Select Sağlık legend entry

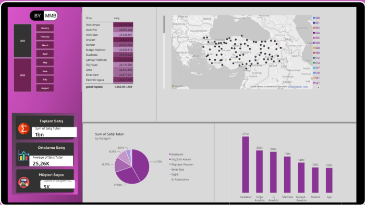174,174
